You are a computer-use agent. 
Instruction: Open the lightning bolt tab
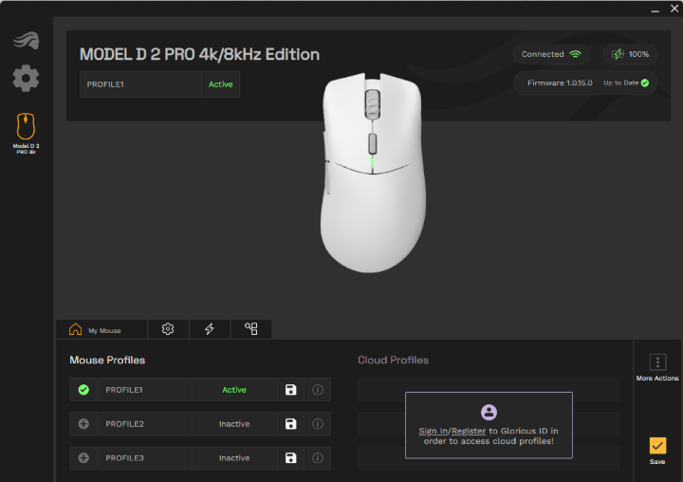click(210, 329)
